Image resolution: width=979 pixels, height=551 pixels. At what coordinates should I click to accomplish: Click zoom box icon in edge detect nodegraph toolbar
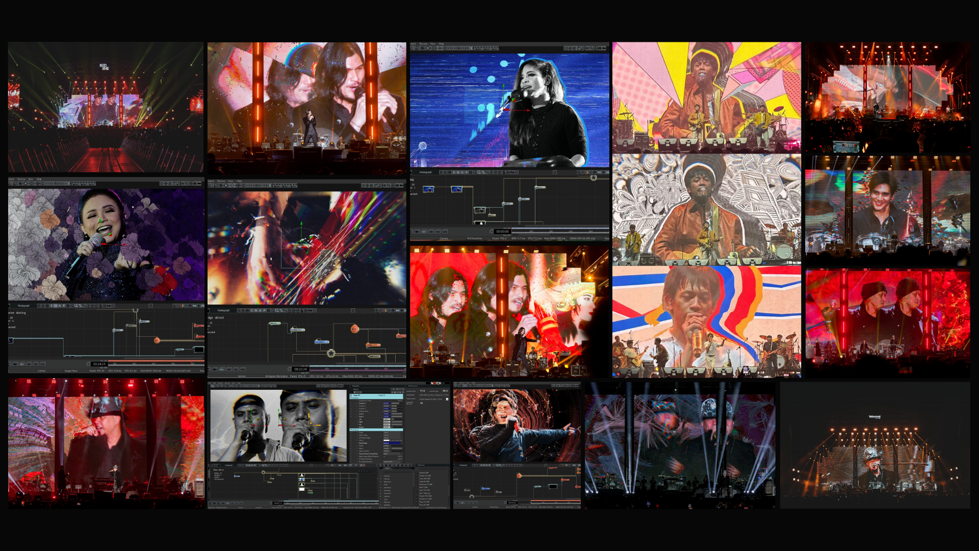tap(277, 310)
